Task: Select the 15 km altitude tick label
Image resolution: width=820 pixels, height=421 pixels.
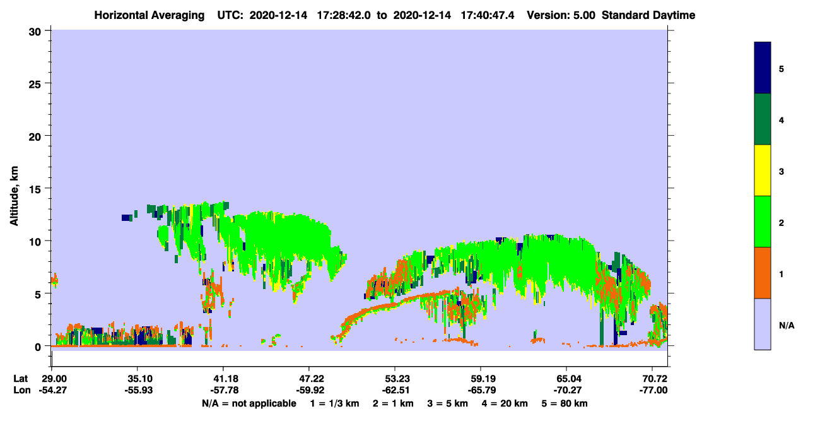Action: tap(36, 189)
